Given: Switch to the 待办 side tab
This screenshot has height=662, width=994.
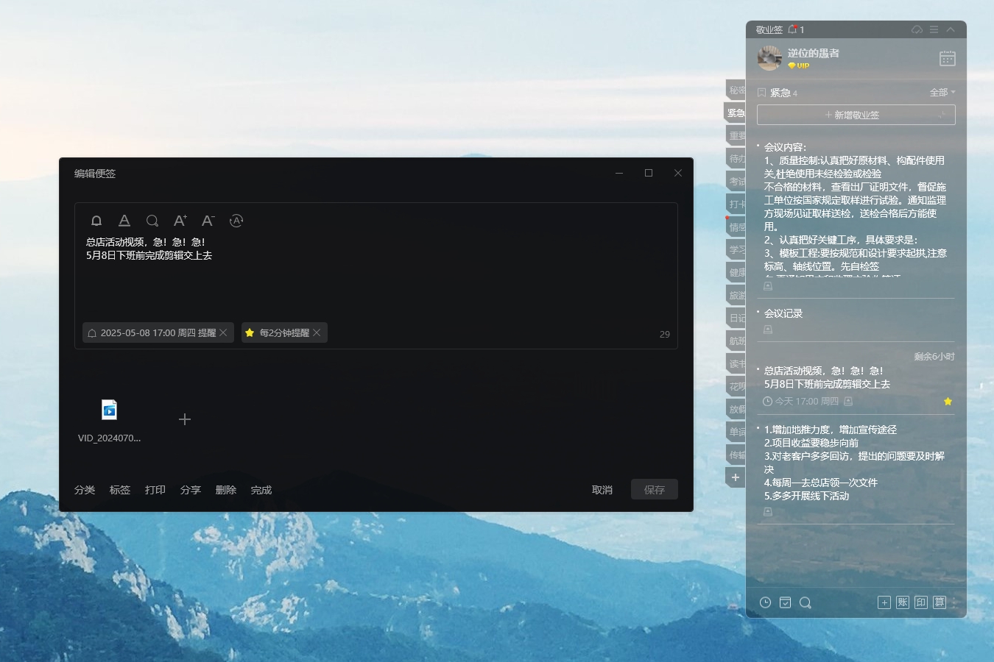Looking at the screenshot, I should pos(736,158).
